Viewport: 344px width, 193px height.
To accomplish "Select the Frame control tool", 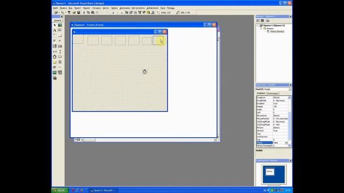I will point(55,36).
